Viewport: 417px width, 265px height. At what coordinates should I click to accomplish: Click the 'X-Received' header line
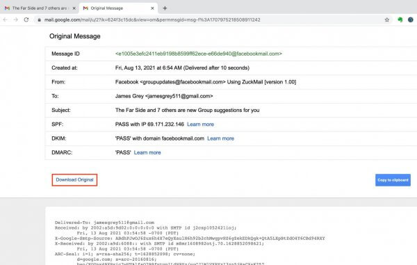coord(159,243)
